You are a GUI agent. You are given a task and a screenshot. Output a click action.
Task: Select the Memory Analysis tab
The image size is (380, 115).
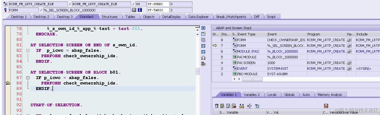(x=330, y=95)
